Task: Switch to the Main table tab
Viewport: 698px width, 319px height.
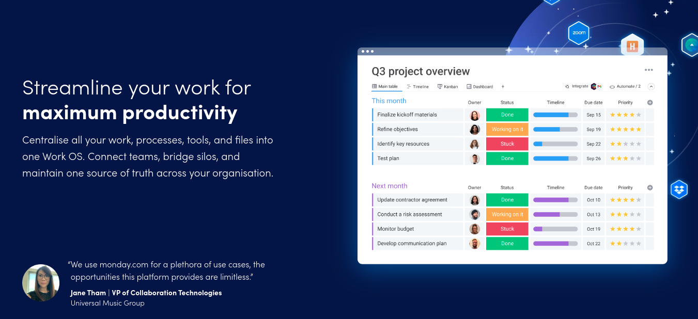Action: pyautogui.click(x=385, y=87)
